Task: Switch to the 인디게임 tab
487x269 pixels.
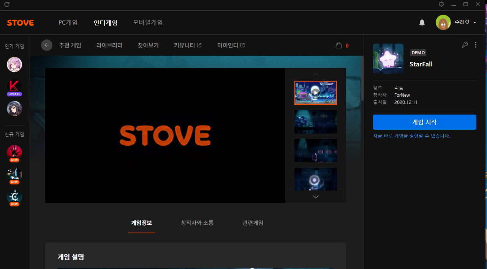Action: click(106, 22)
